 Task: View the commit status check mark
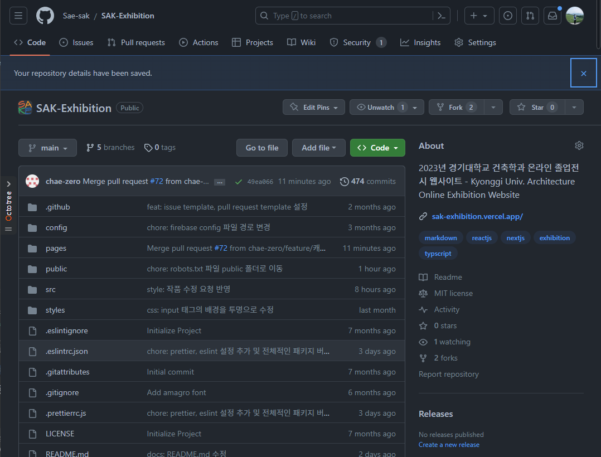239,182
